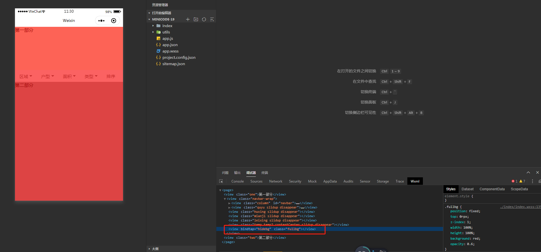
Task: Select the mianji slidup view node
Action: (x=272, y=216)
